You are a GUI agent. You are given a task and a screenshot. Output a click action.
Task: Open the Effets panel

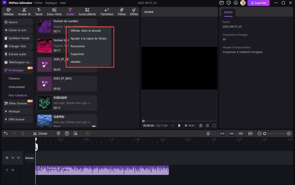pyautogui.click(x=134, y=12)
